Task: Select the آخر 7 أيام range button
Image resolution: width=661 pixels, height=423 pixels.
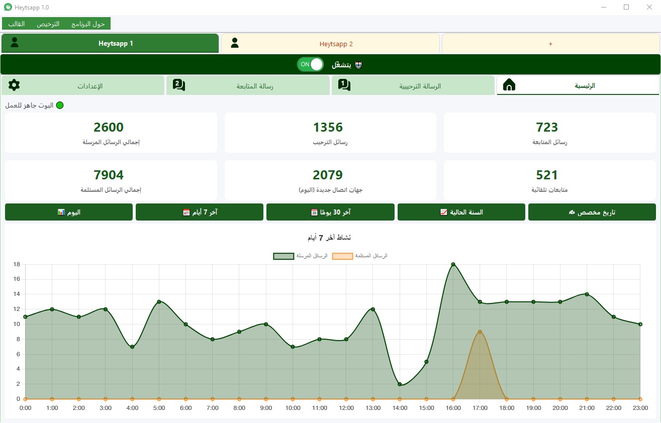Action: pos(200,212)
